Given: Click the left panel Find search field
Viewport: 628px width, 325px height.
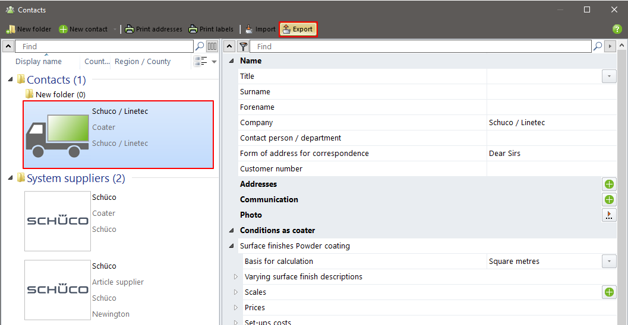Looking at the screenshot, I should point(104,46).
